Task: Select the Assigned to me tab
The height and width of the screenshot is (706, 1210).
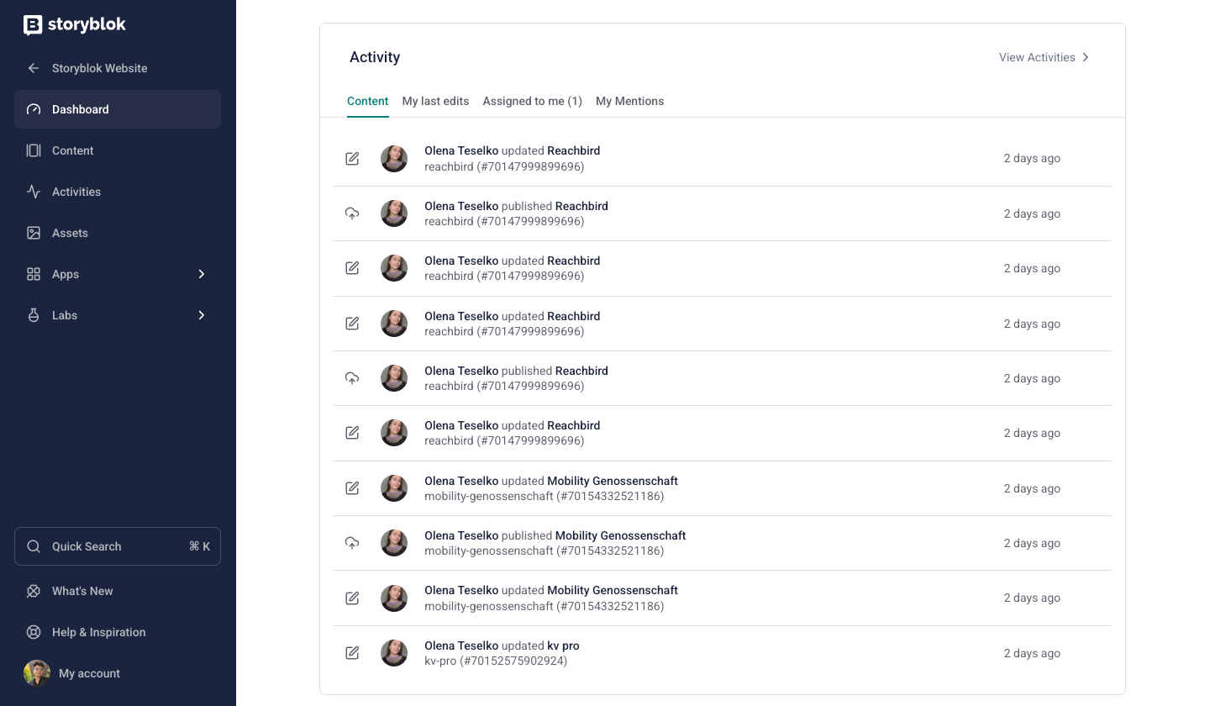Action: tap(532, 101)
